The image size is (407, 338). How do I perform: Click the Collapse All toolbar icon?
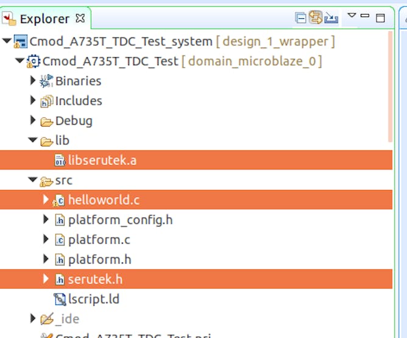(301, 18)
